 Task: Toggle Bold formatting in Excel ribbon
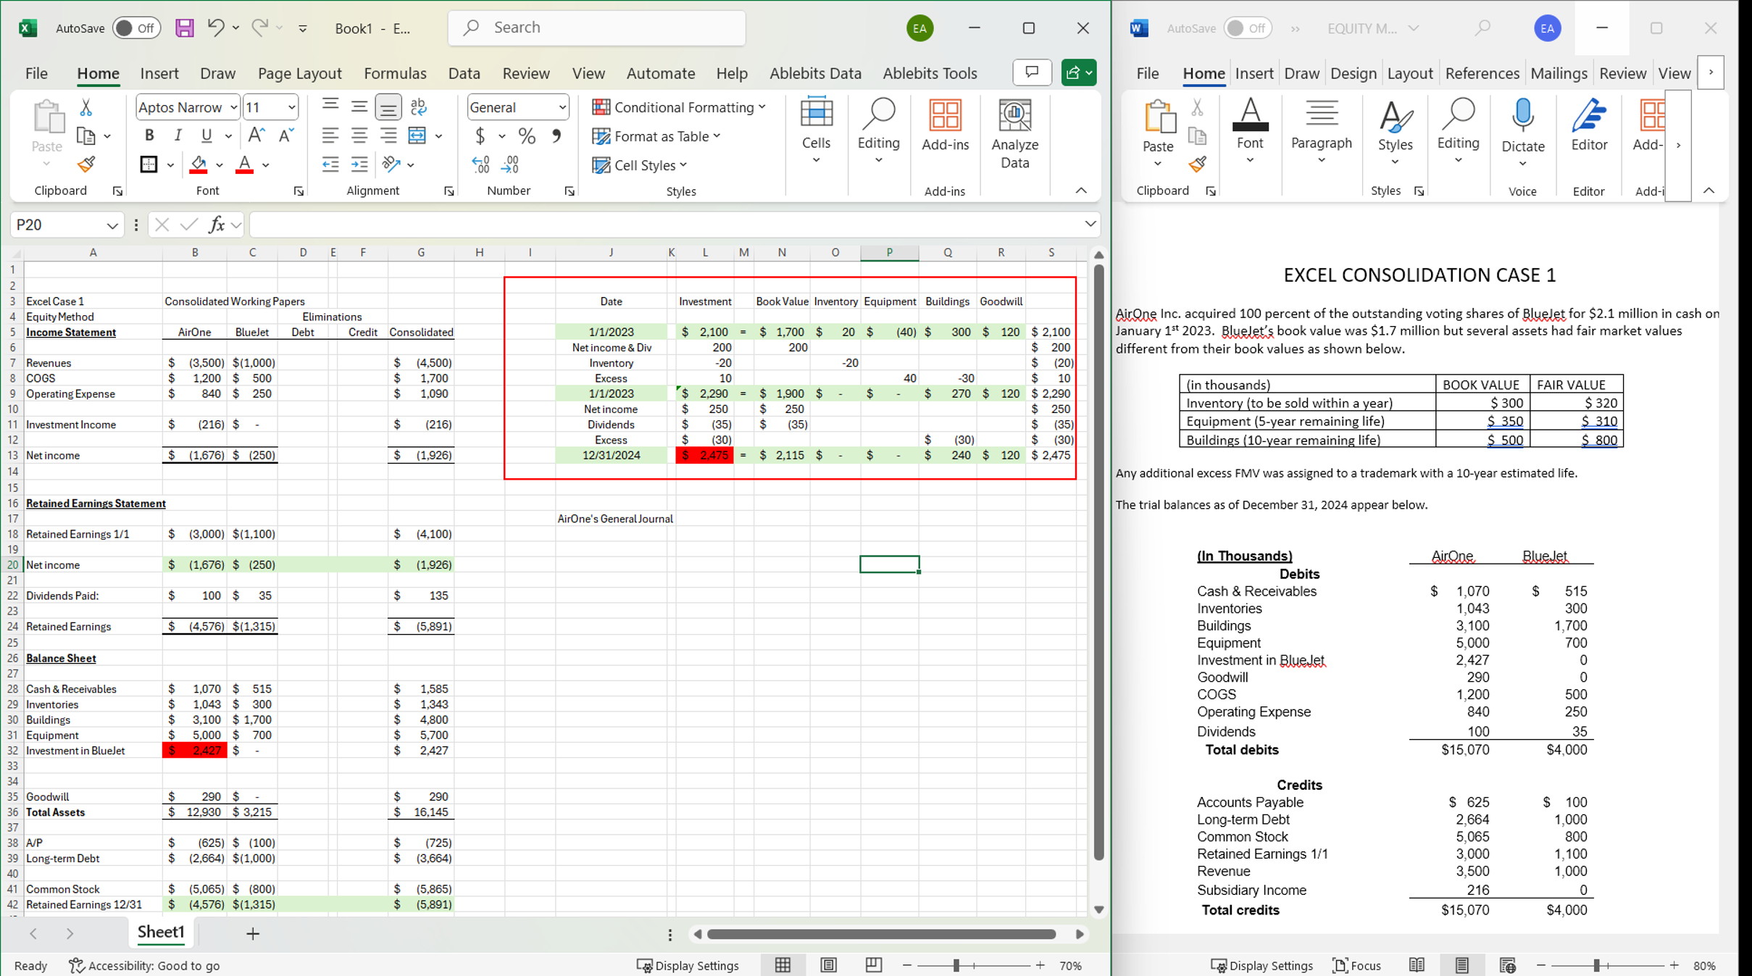[x=149, y=135]
